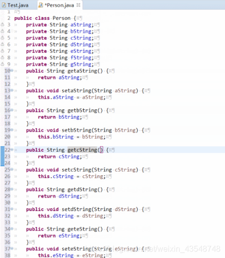Click line number 2 in the gutter

[x=8, y=18]
